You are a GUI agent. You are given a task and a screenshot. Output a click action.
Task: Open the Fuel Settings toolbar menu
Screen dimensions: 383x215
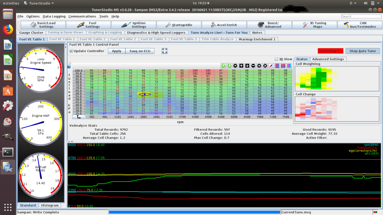pyautogui.click(x=88, y=25)
